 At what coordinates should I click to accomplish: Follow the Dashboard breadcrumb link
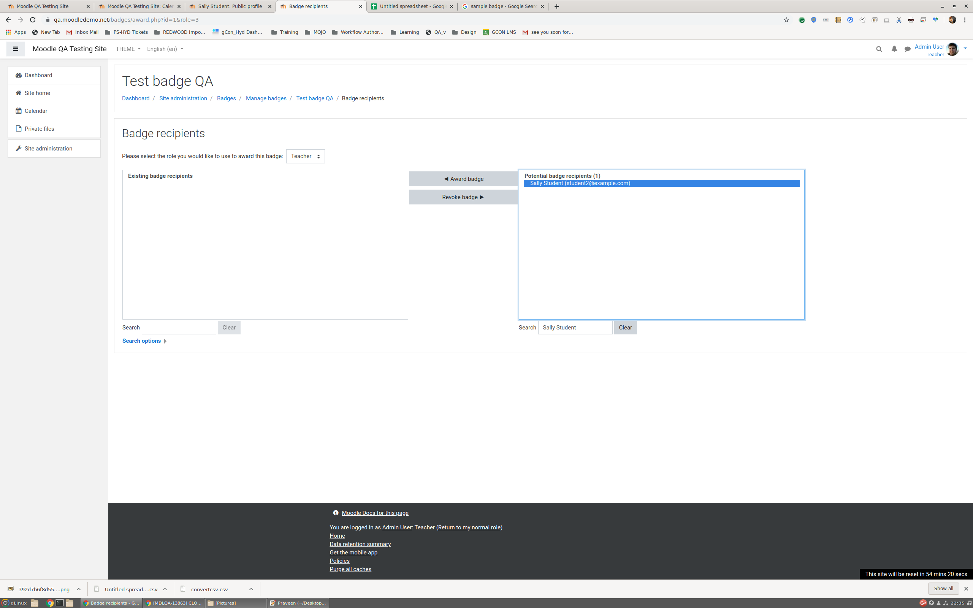135,98
